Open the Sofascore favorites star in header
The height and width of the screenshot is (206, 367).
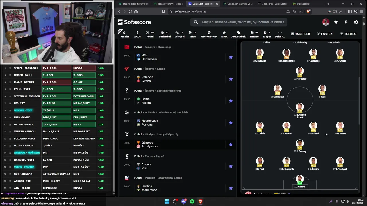tap(336, 22)
